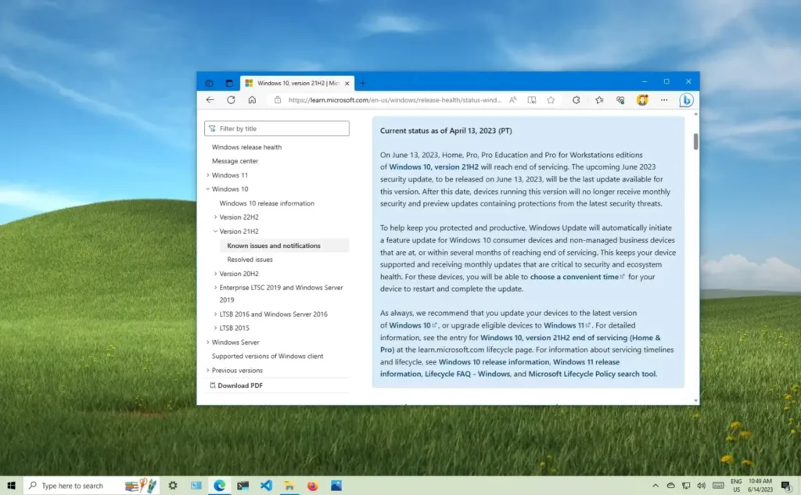Click the tab actions icon at top left

209,83
